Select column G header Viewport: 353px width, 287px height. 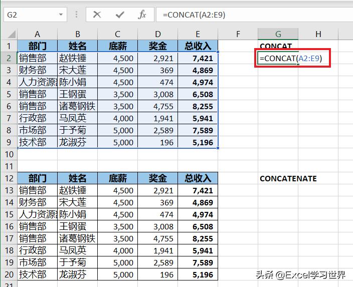(278, 34)
